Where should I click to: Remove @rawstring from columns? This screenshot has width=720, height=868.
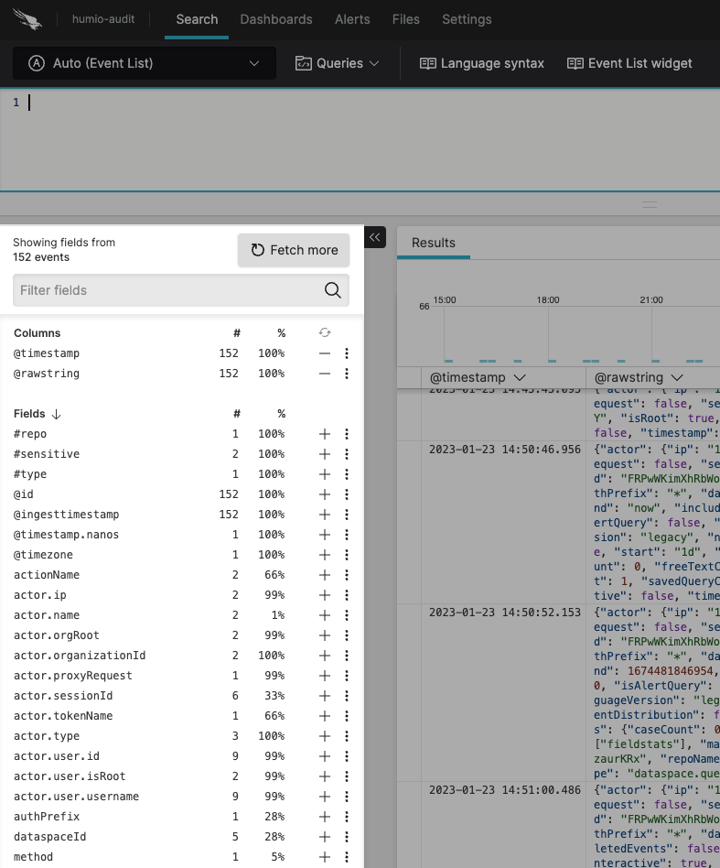coord(324,374)
